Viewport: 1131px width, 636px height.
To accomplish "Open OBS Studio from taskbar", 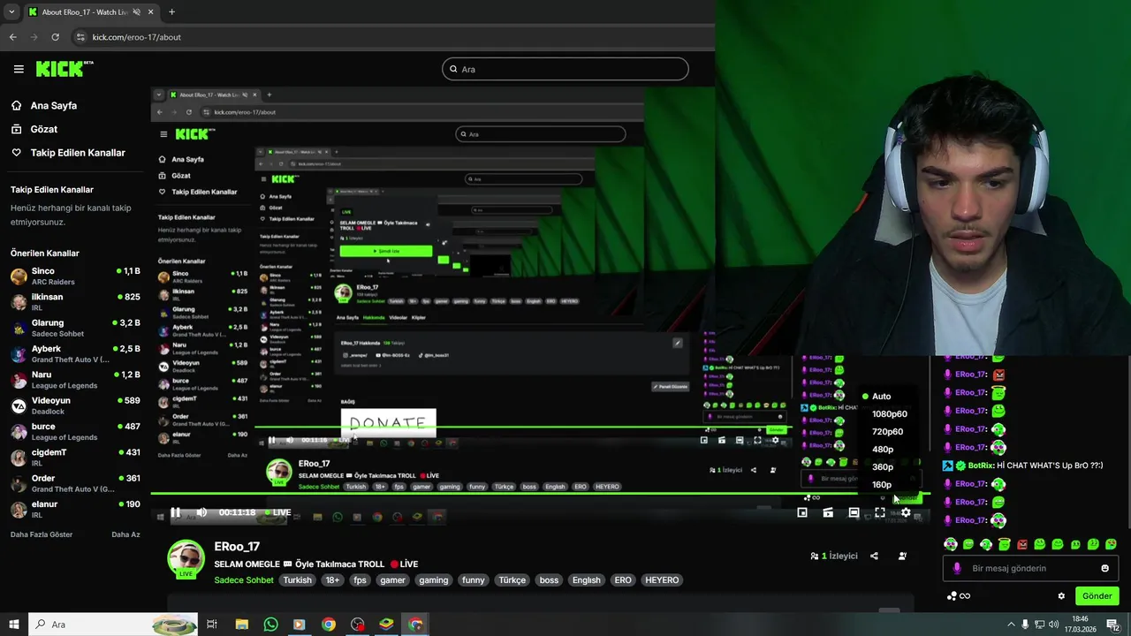I will click(357, 625).
